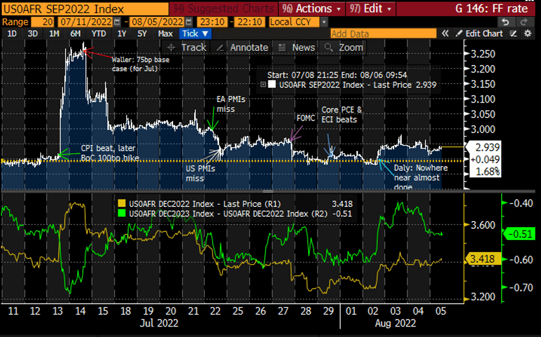
Task: Open the Actions dropdown menu
Action: 313,9
